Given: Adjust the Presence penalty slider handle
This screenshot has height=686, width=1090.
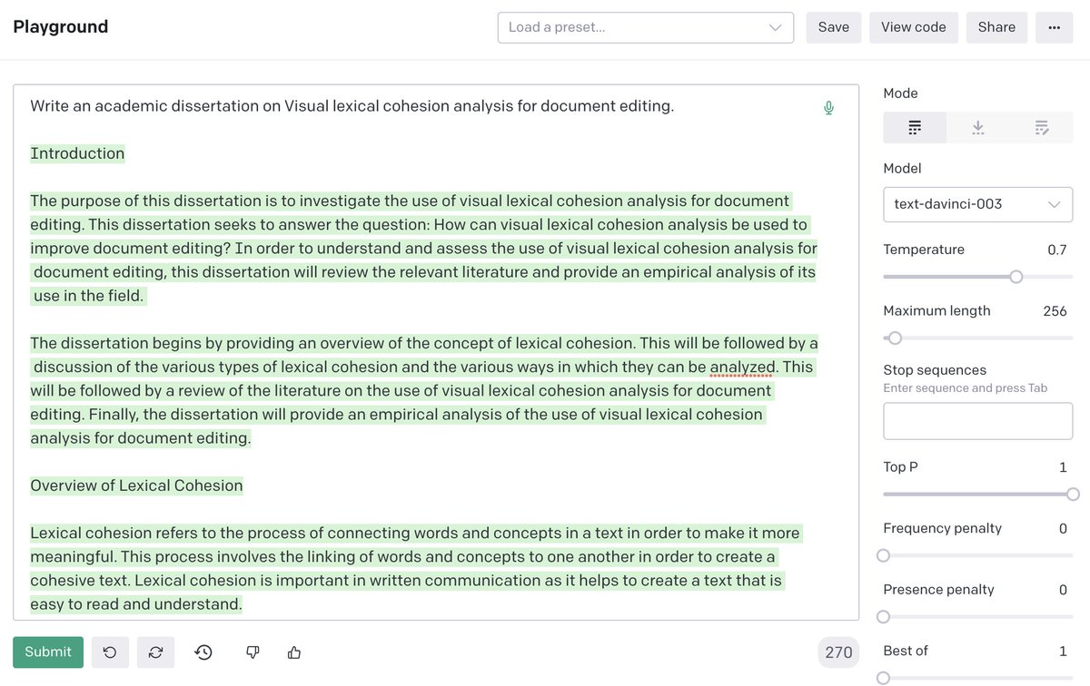Looking at the screenshot, I should click(x=883, y=617).
